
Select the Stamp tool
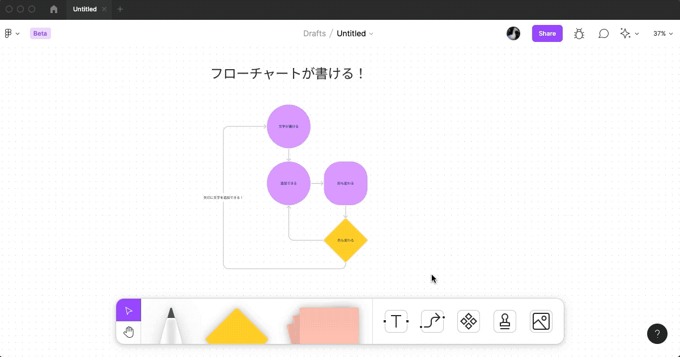click(x=504, y=321)
